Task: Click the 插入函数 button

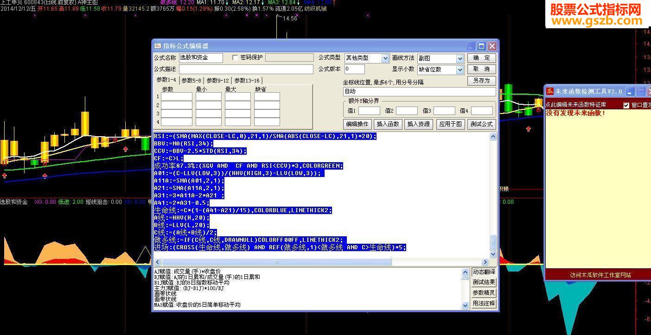Action: pyautogui.click(x=388, y=124)
